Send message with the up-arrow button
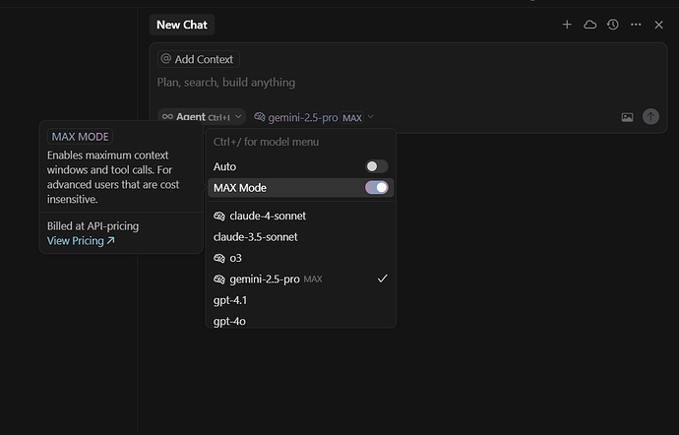The width and height of the screenshot is (679, 435). click(650, 116)
